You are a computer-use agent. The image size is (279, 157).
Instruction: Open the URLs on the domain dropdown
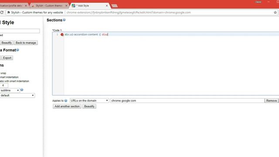pos(89,101)
